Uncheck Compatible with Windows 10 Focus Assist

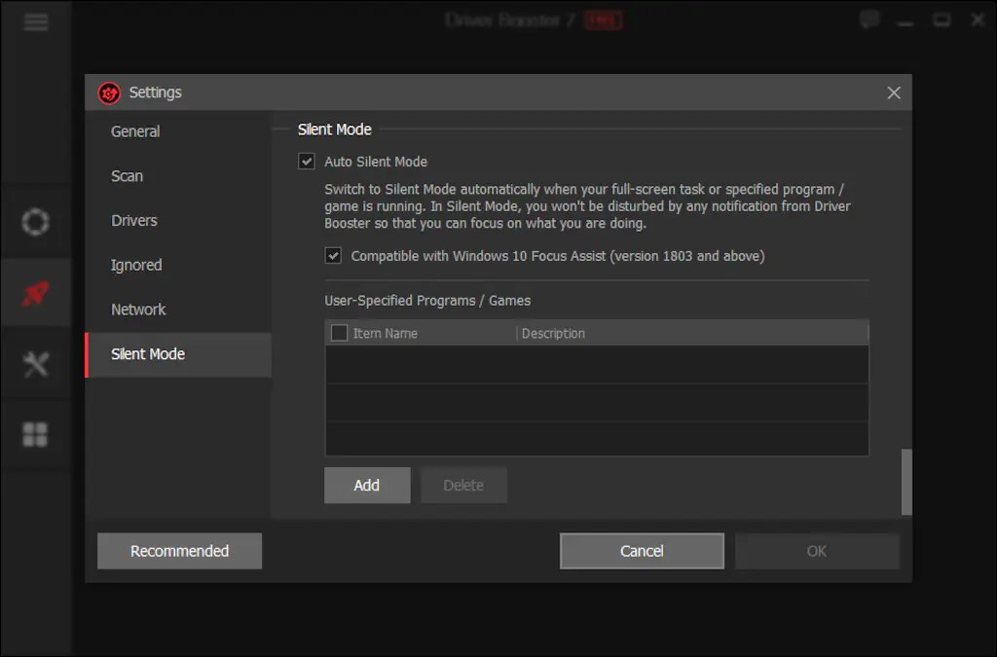pos(333,255)
